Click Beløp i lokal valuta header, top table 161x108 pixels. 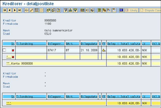click(x=124, y=44)
